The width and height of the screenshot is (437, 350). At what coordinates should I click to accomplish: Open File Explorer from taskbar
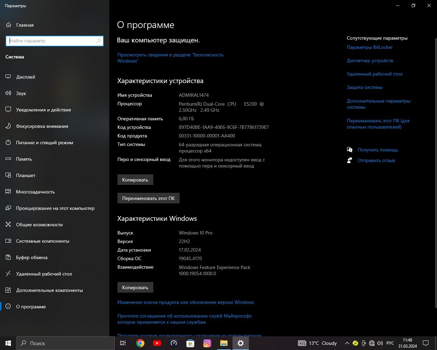(224, 343)
